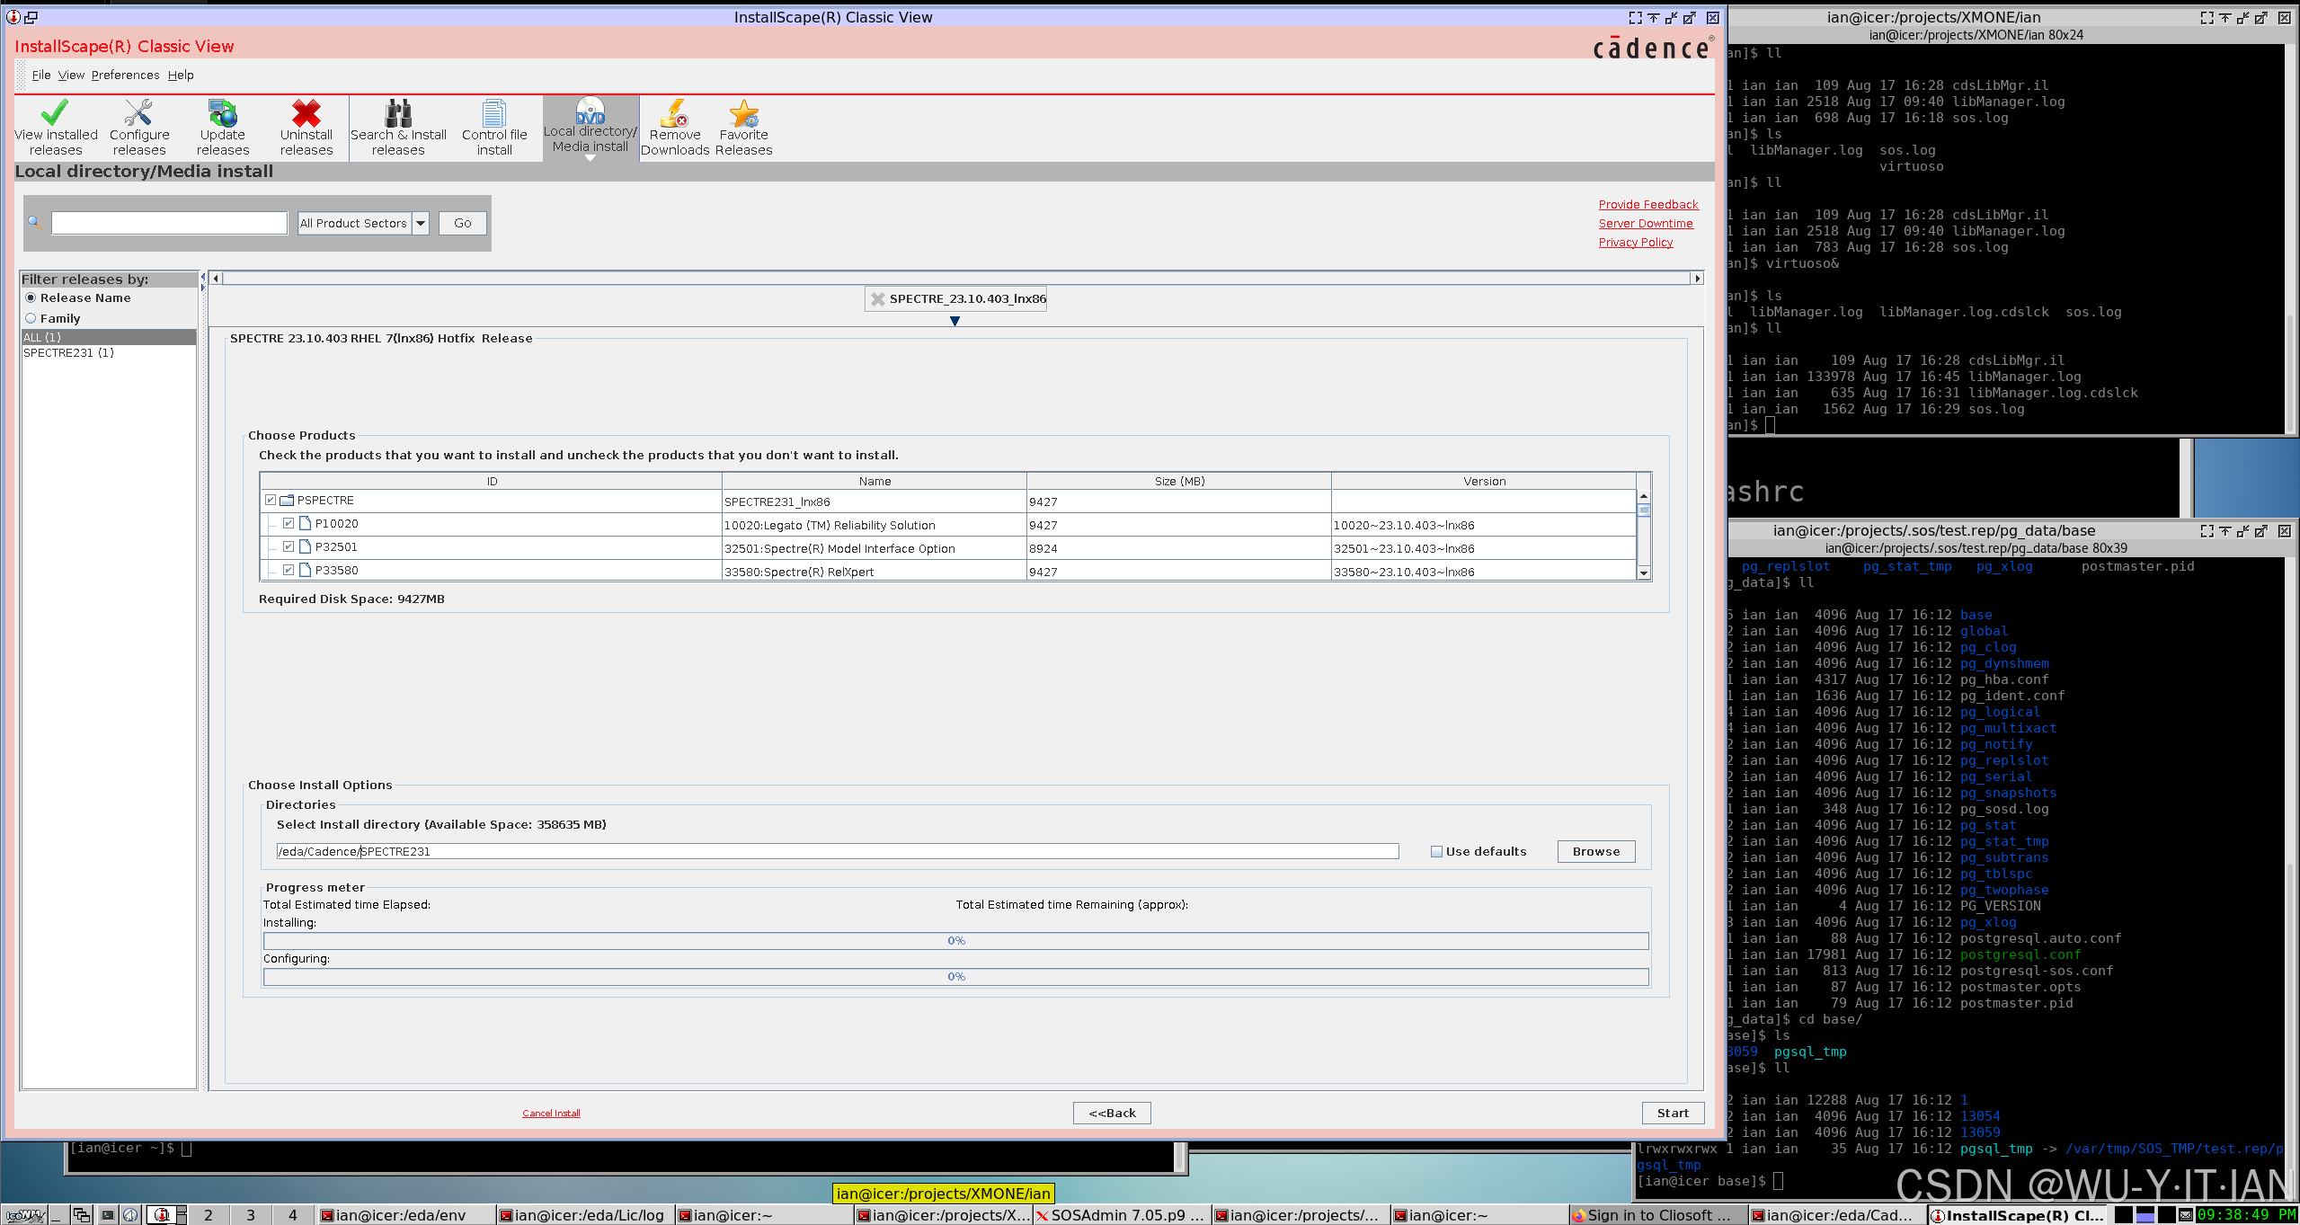Select the Update releases icon
2300x1225 pixels.
tap(222, 113)
